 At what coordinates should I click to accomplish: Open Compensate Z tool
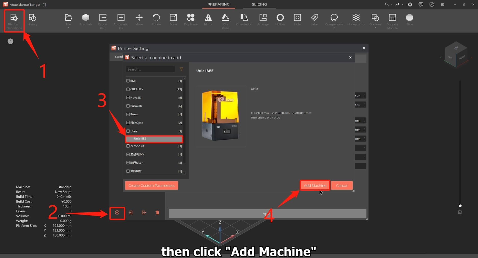334,21
